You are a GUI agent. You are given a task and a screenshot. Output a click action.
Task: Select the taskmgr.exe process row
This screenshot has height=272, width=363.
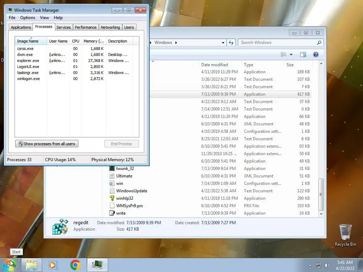pos(77,73)
